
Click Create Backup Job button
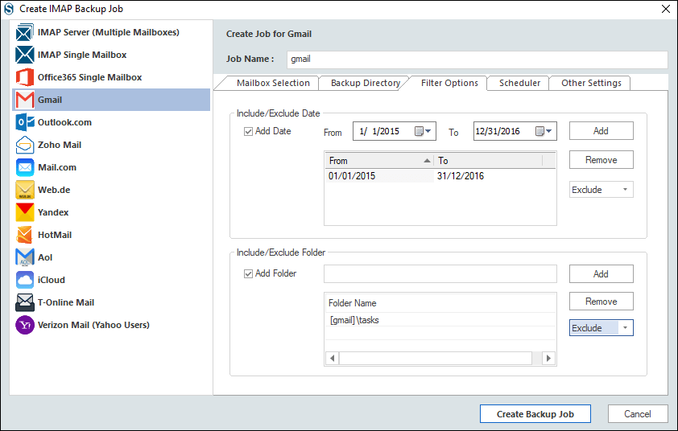535,414
